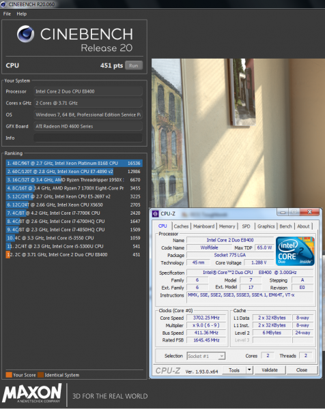The width and height of the screenshot is (325, 409).
Task: Open the Socket #1 selection dropdown
Action: pos(206,356)
